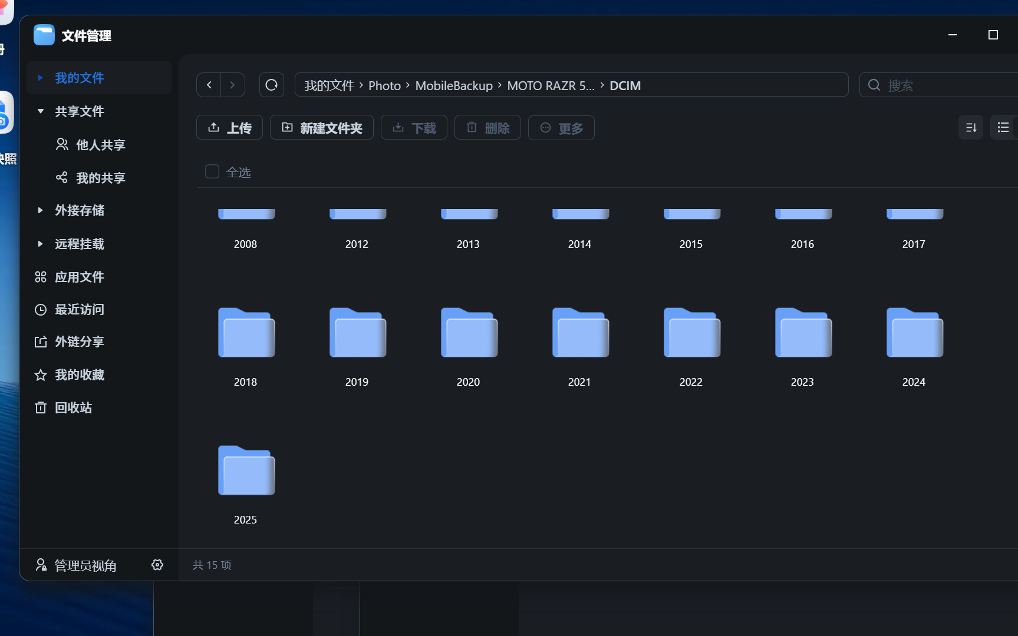Open 外链分享 external link sharing
This screenshot has height=636, width=1018.
tap(79, 342)
